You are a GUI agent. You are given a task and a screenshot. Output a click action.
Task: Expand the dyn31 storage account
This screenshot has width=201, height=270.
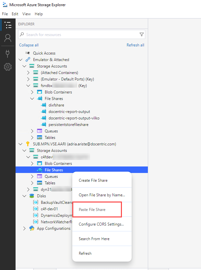(28, 190)
